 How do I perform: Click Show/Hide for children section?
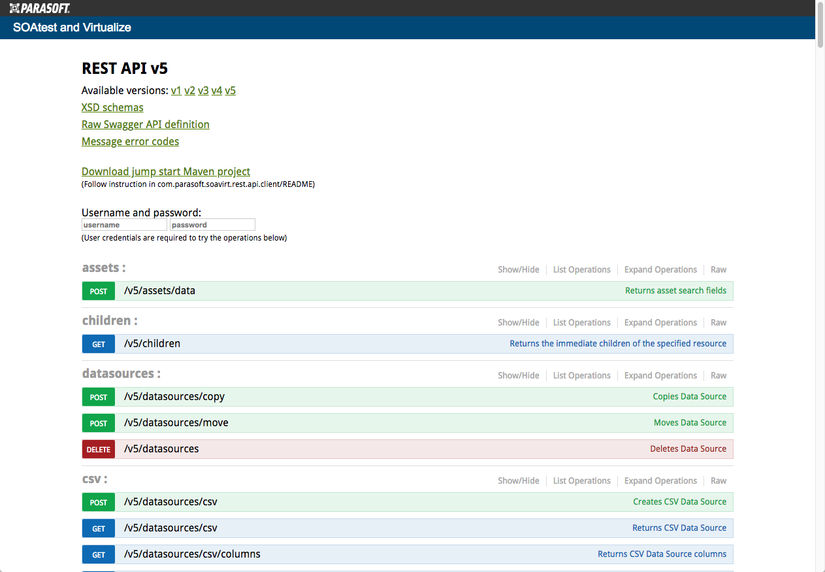tap(519, 323)
